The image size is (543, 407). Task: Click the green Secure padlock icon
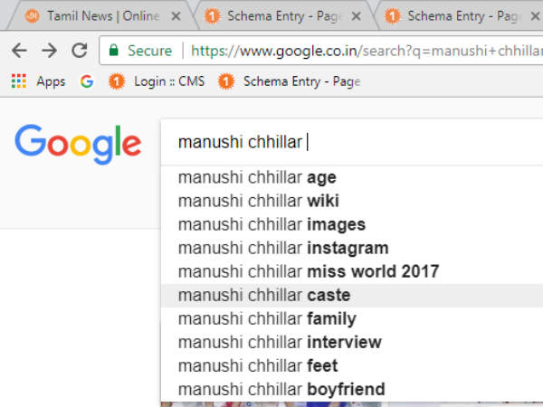[x=112, y=51]
